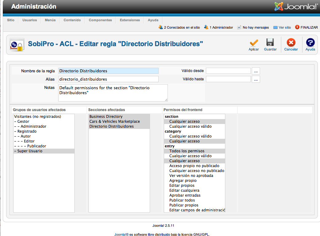Select Agregar propio permission
Viewport: 320px width, 236px height.
(195, 180)
